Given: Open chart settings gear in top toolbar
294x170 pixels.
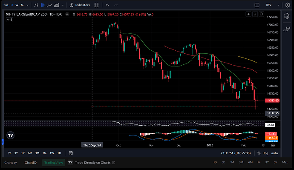Looking at the screenshot, I should click(x=288, y=5).
